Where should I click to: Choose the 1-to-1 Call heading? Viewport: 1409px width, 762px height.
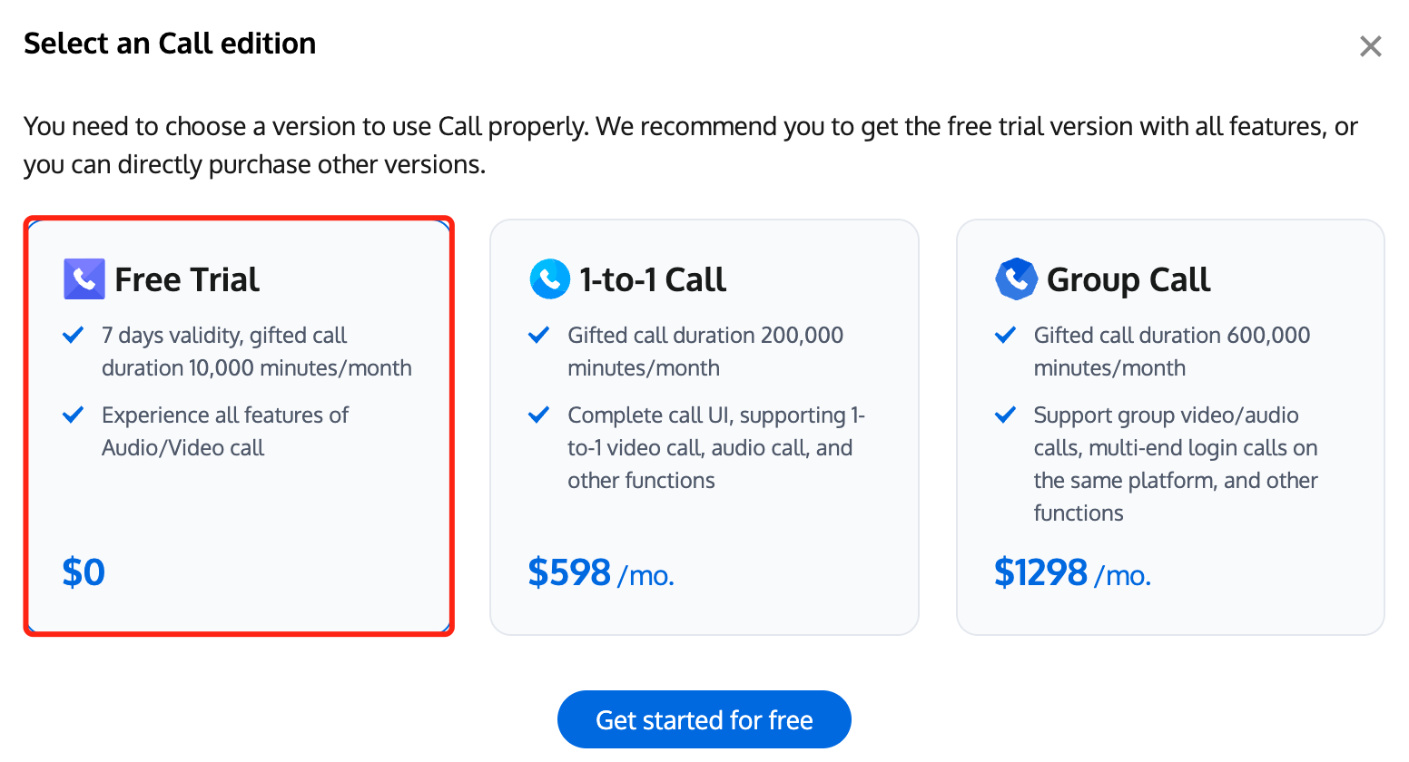(x=653, y=279)
